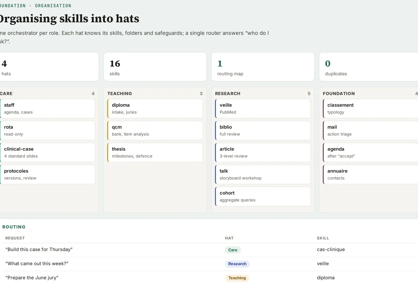Click the "What came out this week?" request

point(37,264)
